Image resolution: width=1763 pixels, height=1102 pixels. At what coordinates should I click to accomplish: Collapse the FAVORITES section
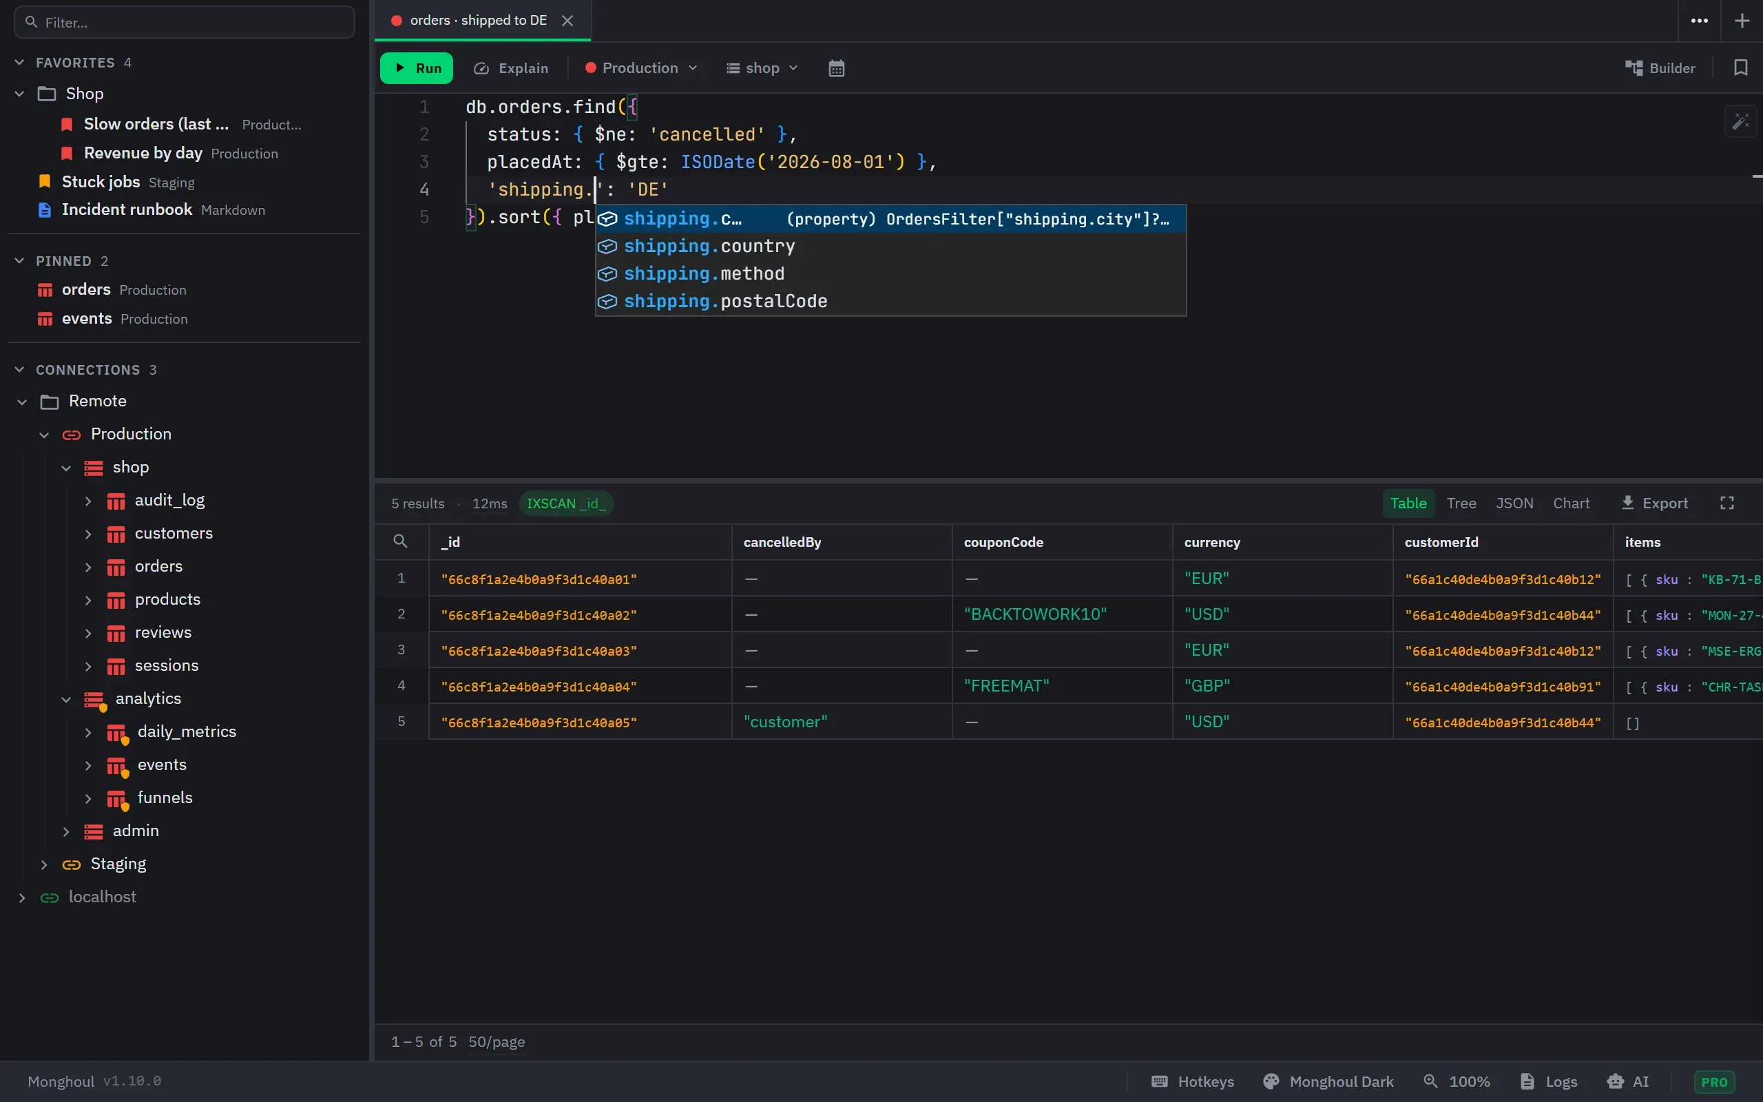[x=20, y=62]
